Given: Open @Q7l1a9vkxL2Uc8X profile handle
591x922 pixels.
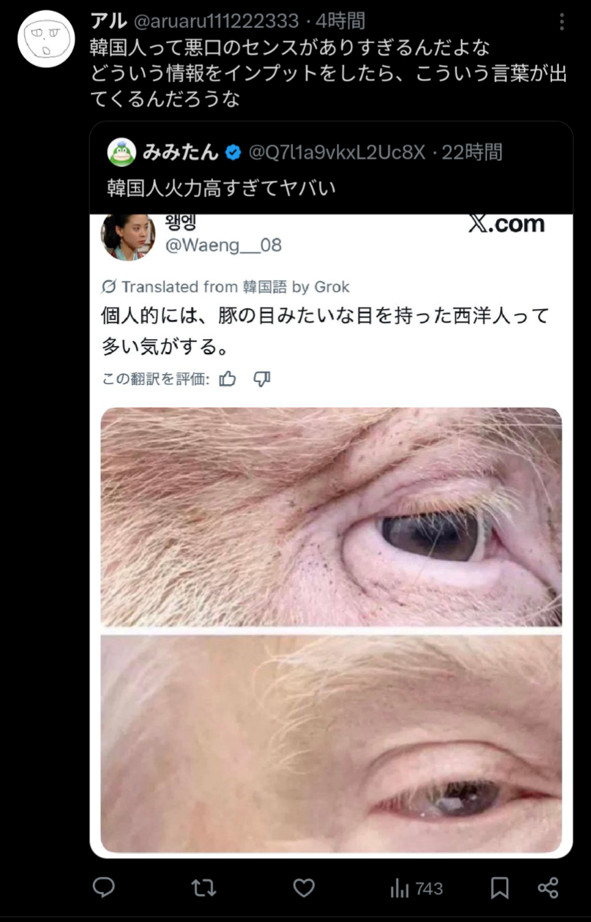Looking at the screenshot, I should 336,152.
